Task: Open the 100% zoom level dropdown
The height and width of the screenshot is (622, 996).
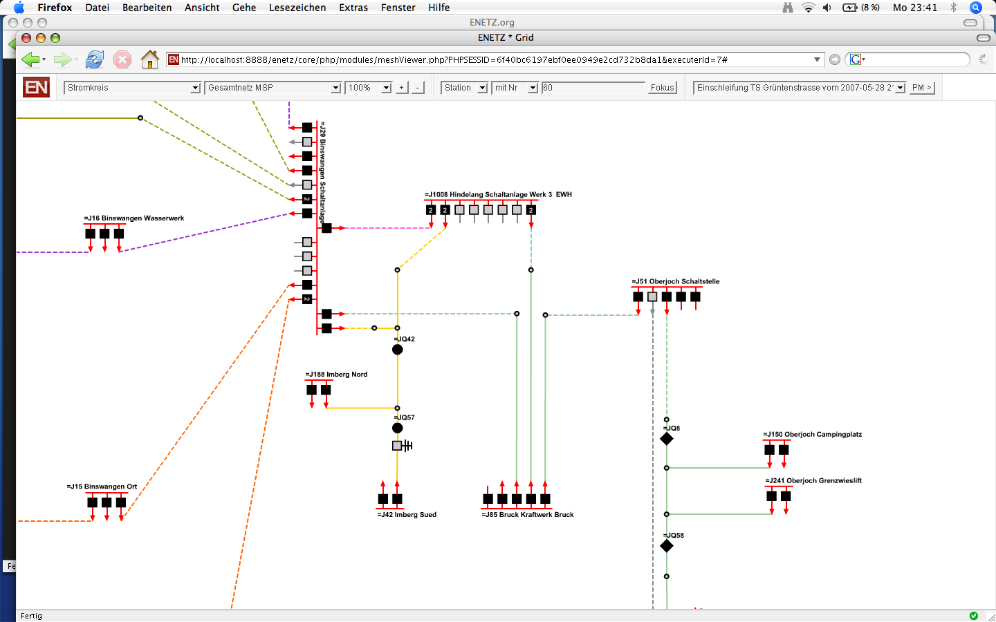Action: click(369, 88)
